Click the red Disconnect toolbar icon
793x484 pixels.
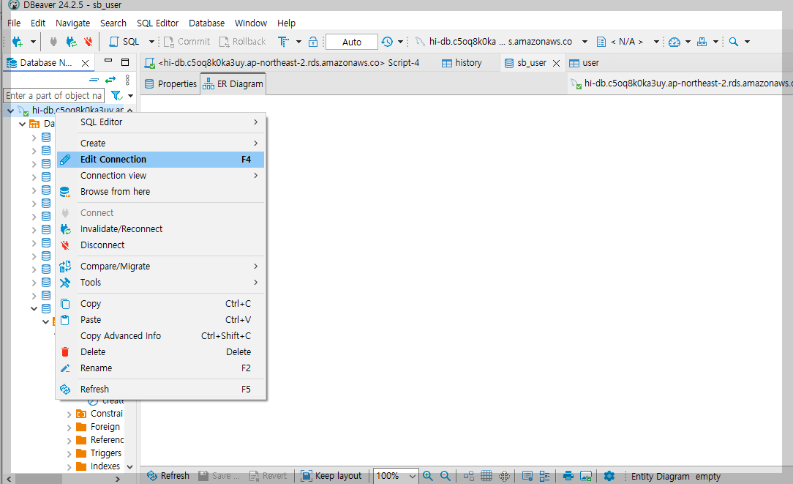[x=89, y=42]
